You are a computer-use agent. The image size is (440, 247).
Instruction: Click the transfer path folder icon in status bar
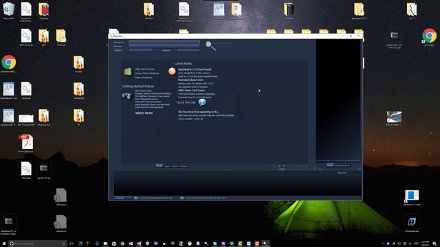click(x=181, y=198)
